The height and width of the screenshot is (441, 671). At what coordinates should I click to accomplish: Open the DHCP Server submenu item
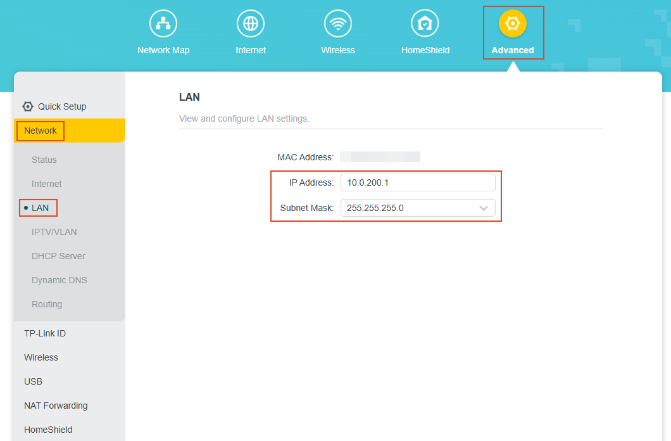(59, 256)
